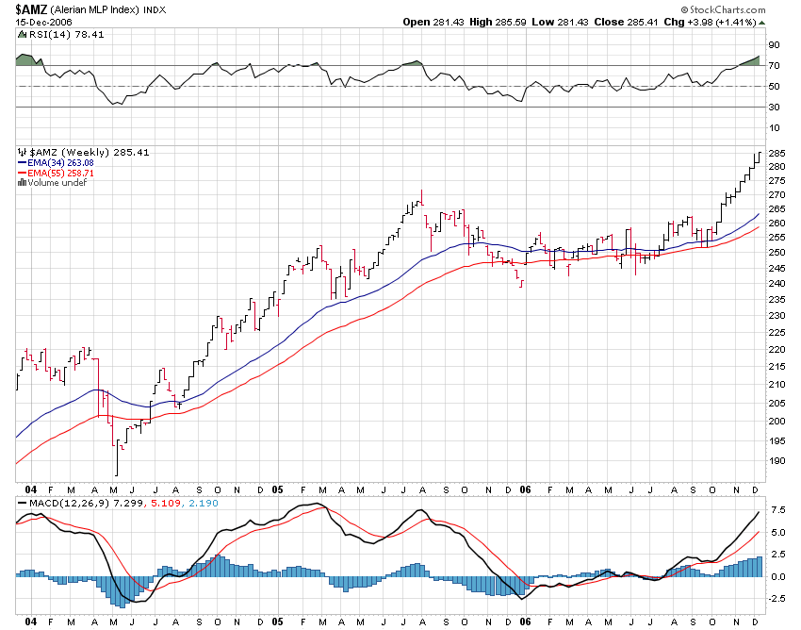801x630 pixels.
Task: Click the 90 level on the RSI axis
Action: (774, 45)
